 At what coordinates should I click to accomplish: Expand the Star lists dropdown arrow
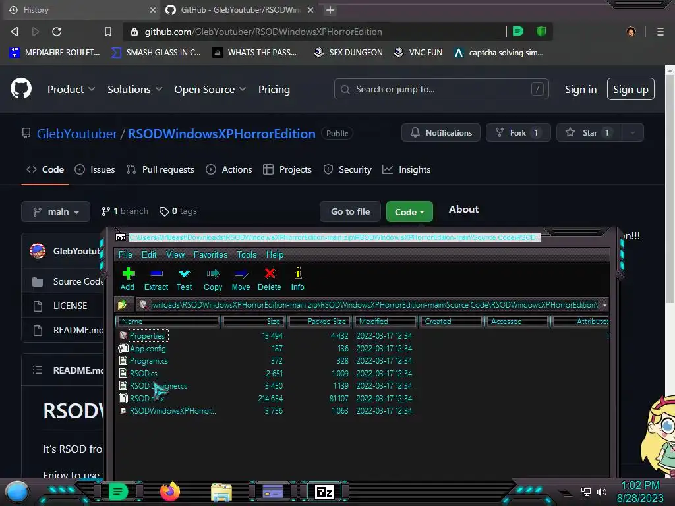click(x=632, y=132)
